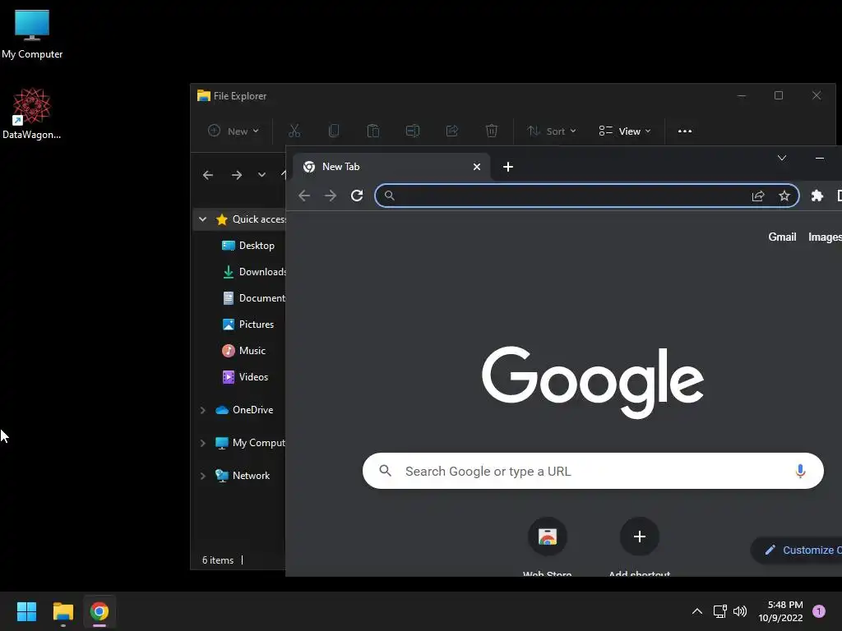Expand the My Computer tree node
Screen dimensions: 842x631
[202, 443]
